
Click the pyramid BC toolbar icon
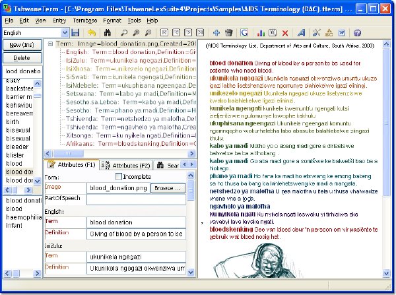pos(329,33)
